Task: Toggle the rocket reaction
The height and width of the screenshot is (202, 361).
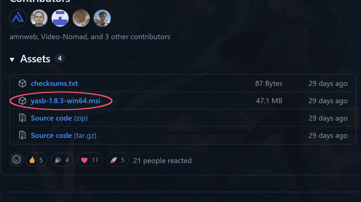Action: click(118, 160)
